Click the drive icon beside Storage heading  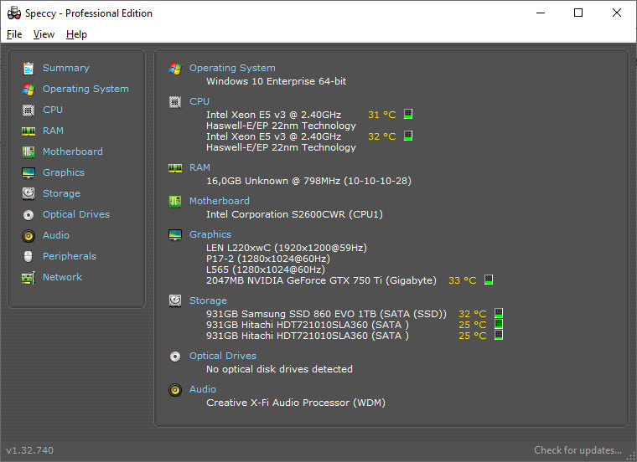(x=175, y=300)
